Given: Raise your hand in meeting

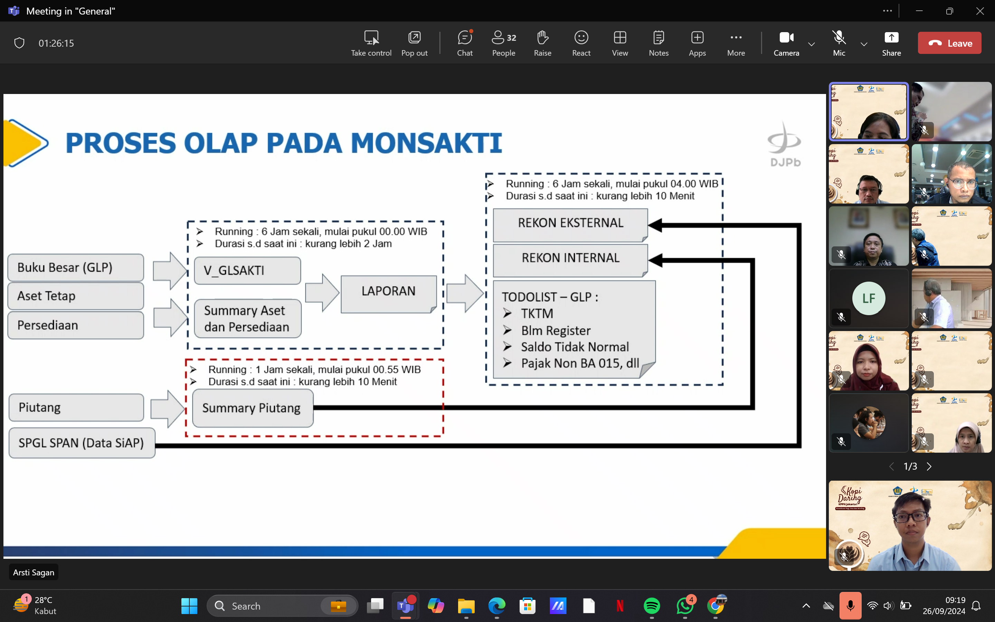Looking at the screenshot, I should pos(542,43).
